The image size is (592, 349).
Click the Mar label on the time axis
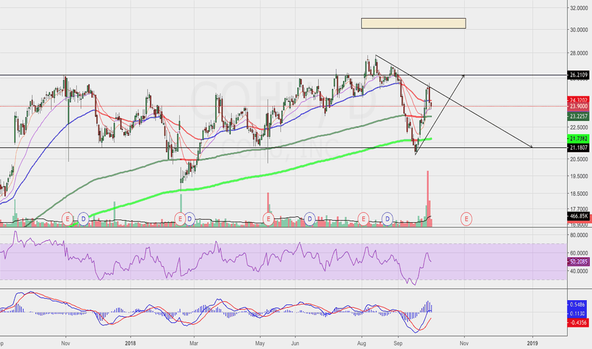(194, 343)
